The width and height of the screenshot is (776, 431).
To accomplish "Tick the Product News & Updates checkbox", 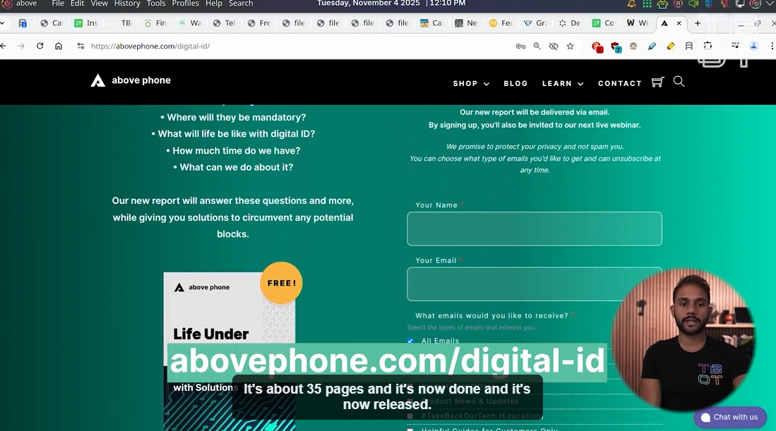I will [410, 401].
